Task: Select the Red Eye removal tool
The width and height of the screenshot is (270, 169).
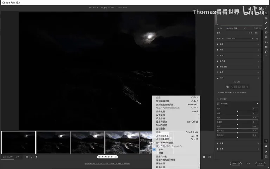Action: point(266,42)
